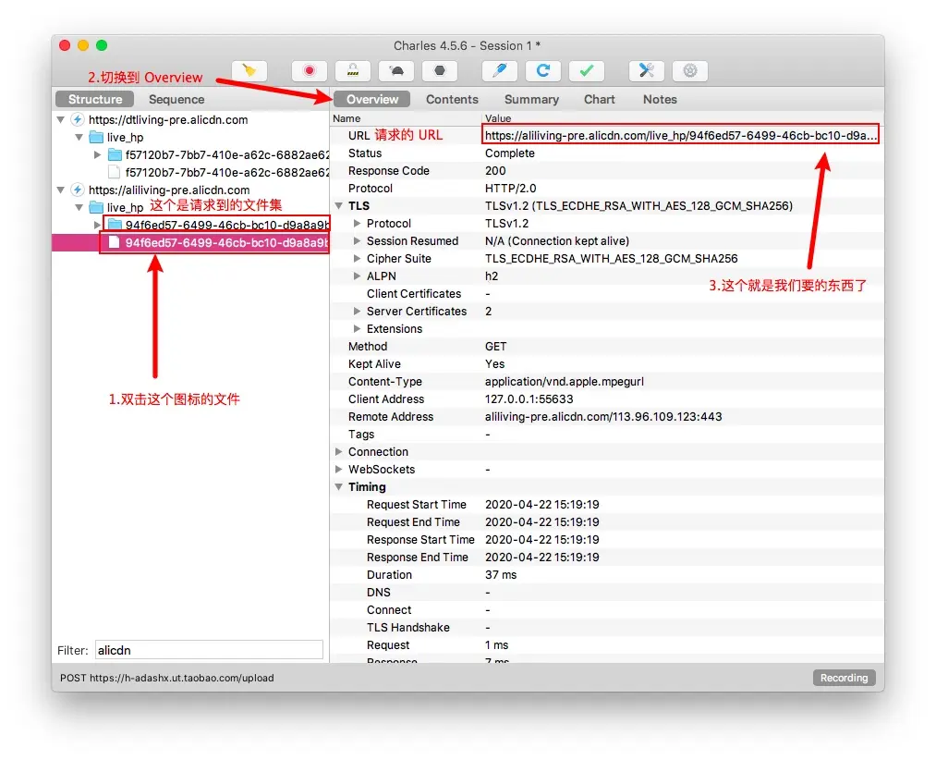Toggle throttling with the turtle icon
The height and width of the screenshot is (760, 936).
click(x=396, y=71)
